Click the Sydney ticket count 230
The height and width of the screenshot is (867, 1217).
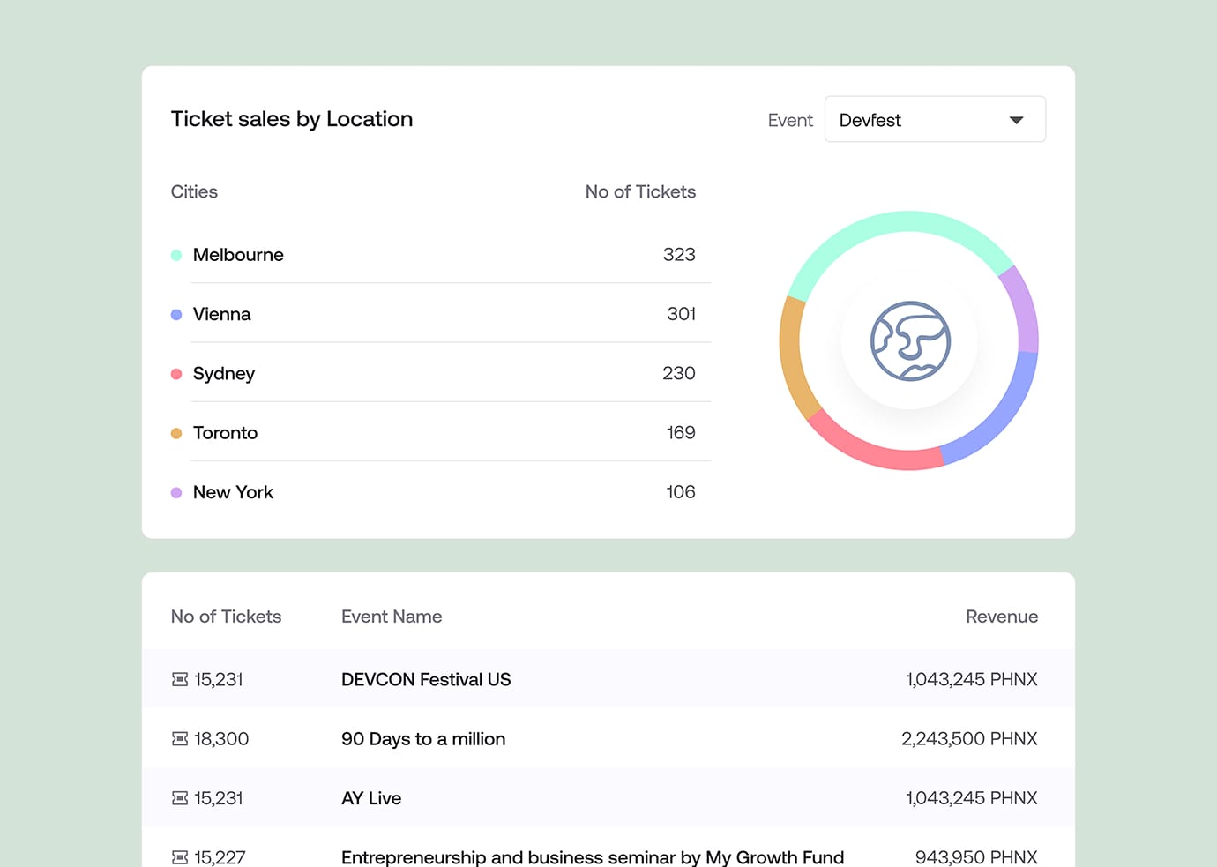(679, 373)
